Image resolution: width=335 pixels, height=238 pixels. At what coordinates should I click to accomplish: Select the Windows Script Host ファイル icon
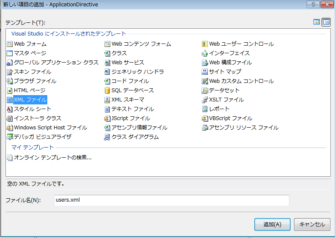(10, 128)
